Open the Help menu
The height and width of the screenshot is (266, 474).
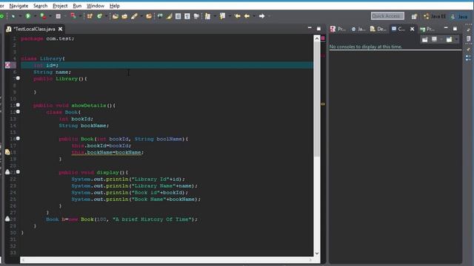[x=115, y=6]
